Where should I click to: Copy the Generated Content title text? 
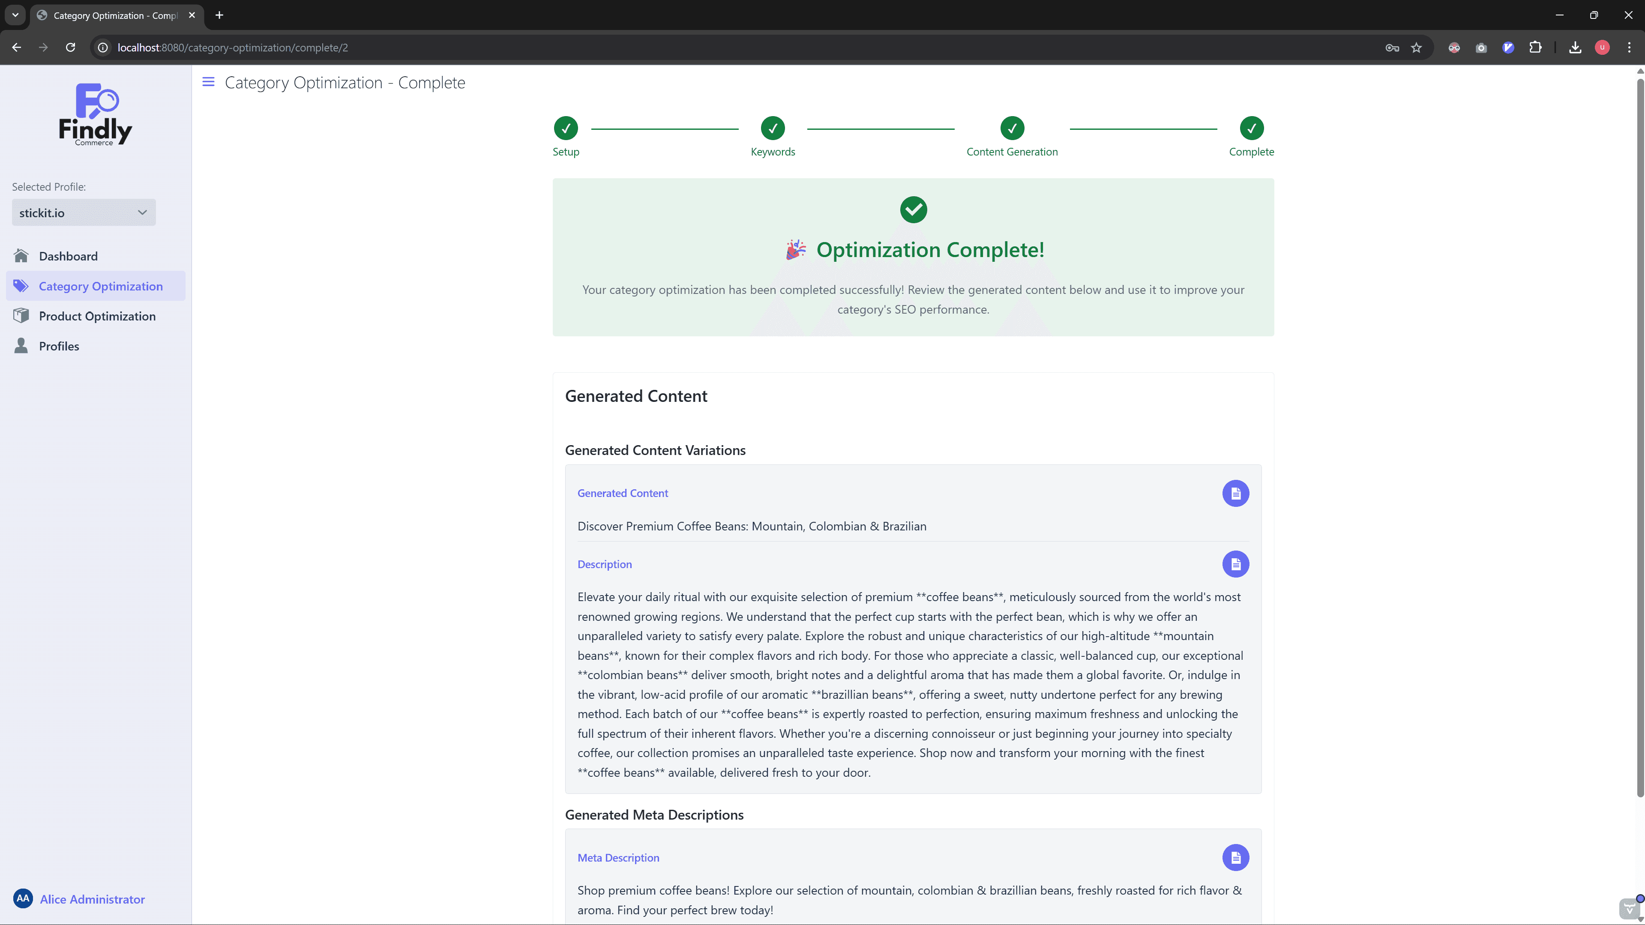1235,494
